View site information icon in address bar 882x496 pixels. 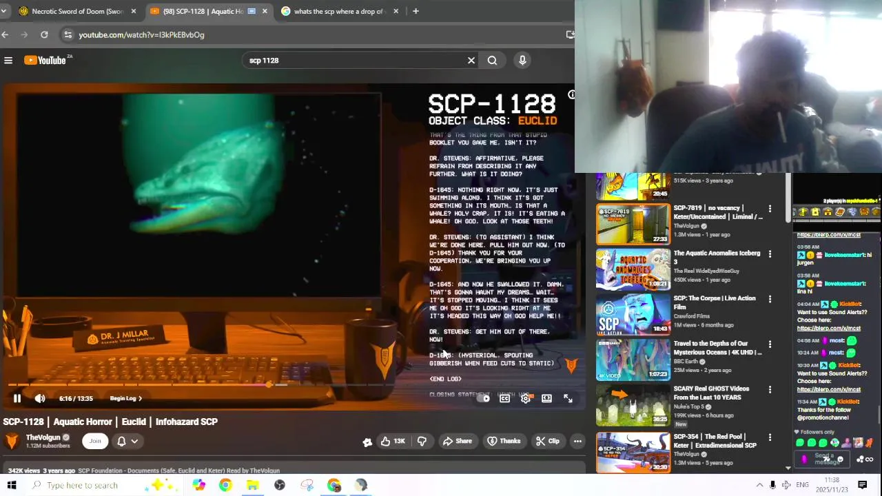click(68, 34)
